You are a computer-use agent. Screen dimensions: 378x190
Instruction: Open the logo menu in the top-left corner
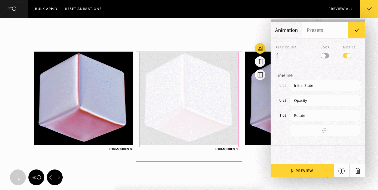(x=12, y=9)
